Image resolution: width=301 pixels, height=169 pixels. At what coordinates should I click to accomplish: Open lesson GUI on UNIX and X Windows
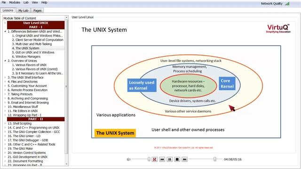coord(33,52)
